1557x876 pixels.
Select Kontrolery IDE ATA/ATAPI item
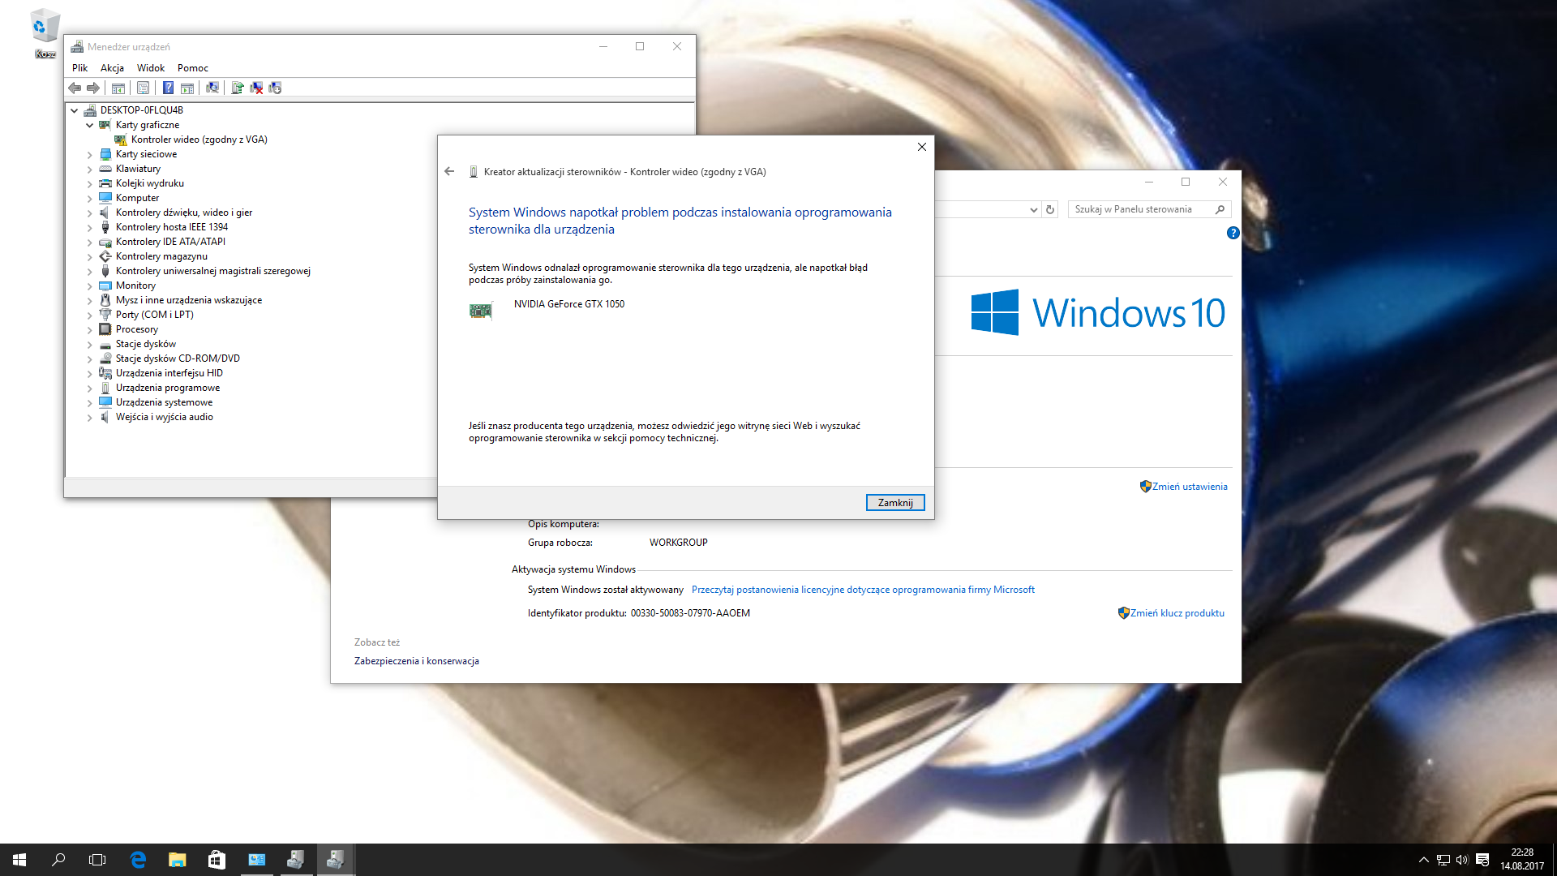tap(170, 242)
